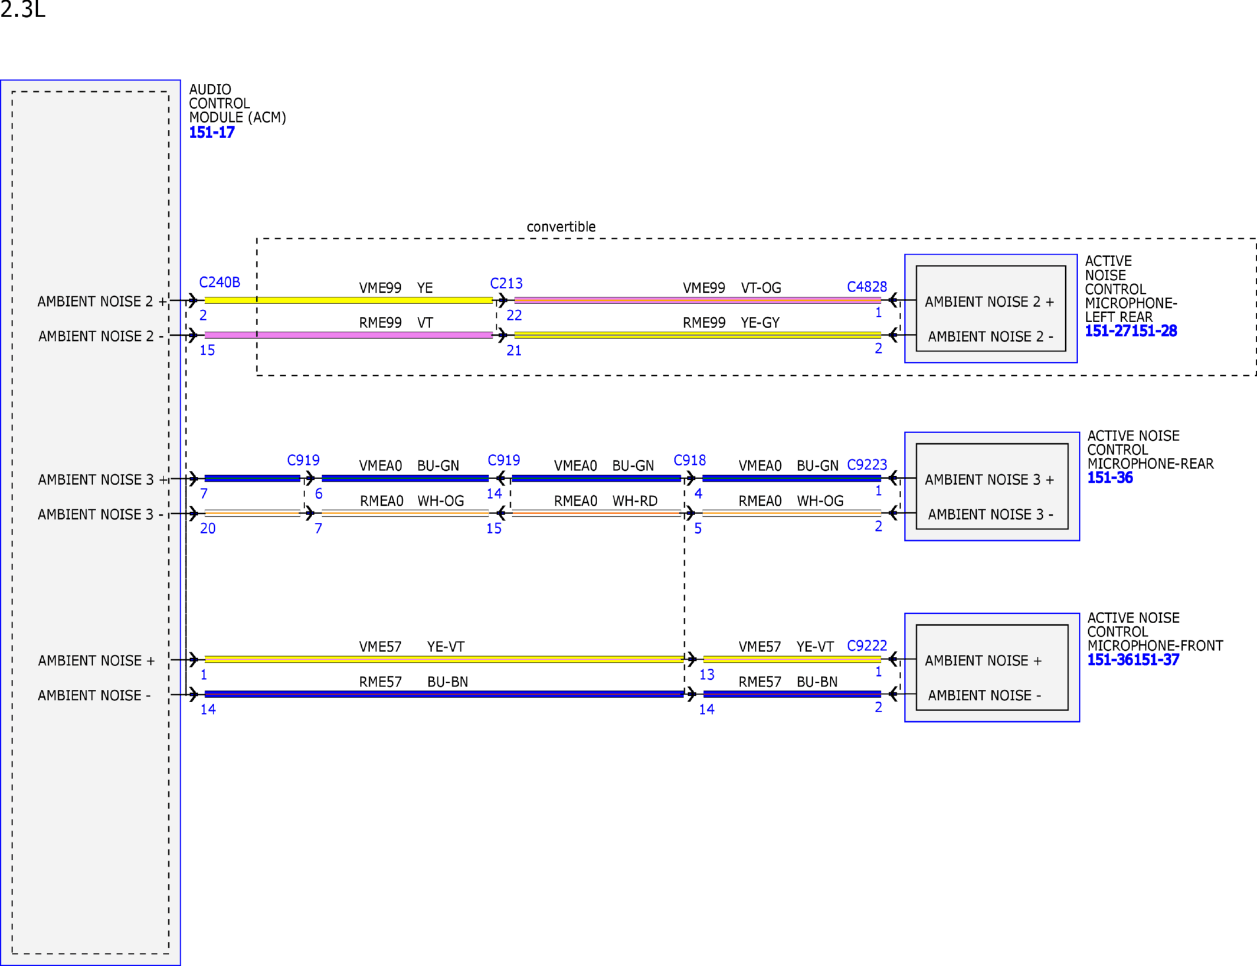Select the AMBIENT NOISE 3 + microphone box

[x=991, y=486]
